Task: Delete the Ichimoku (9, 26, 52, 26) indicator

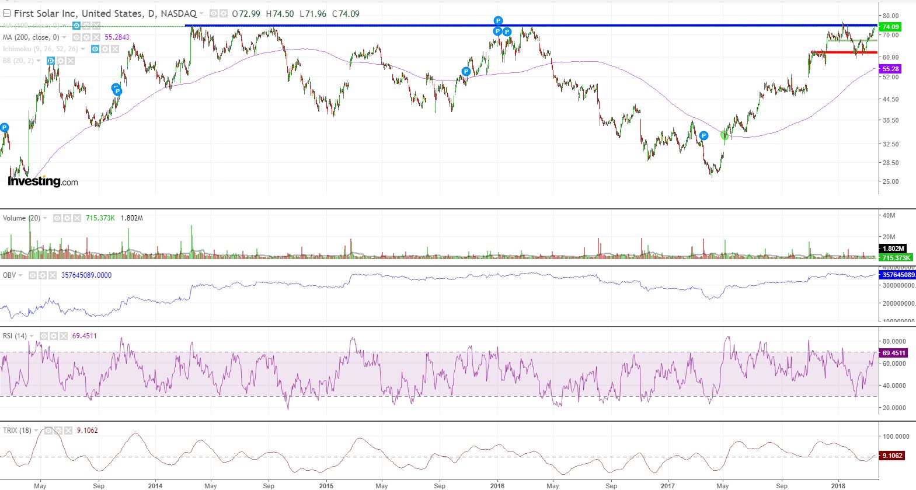Action: (x=115, y=49)
